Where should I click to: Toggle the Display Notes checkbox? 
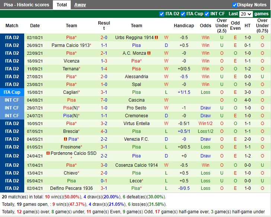pos(235,5)
